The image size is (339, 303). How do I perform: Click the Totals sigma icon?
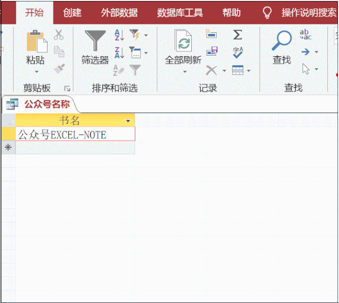(x=238, y=35)
